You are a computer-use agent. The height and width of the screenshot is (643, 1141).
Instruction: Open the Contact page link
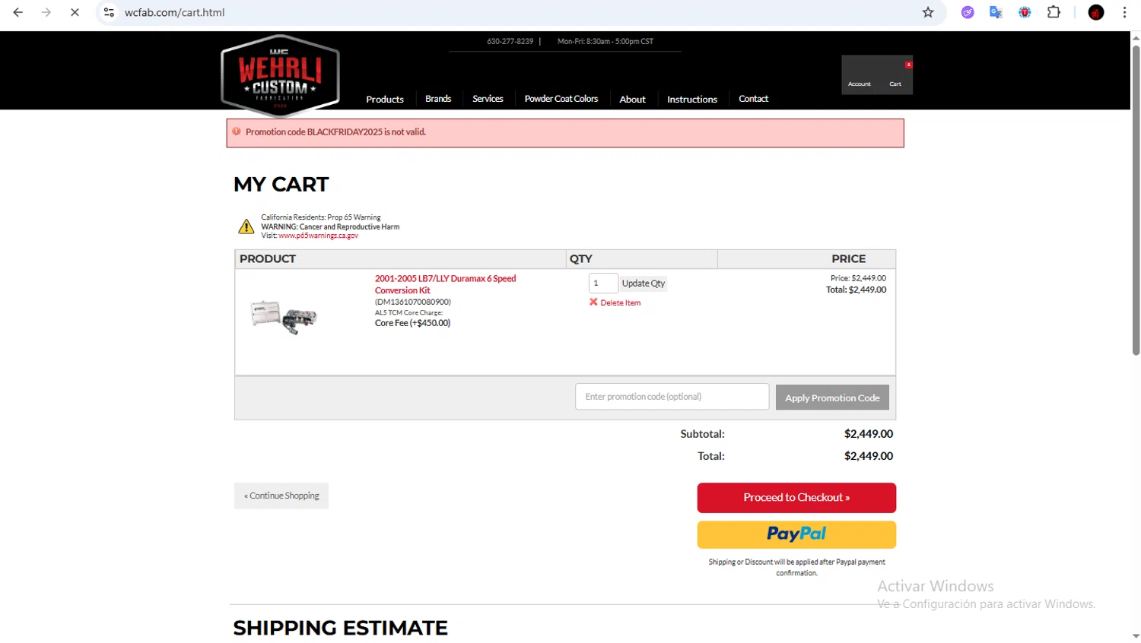753,99
